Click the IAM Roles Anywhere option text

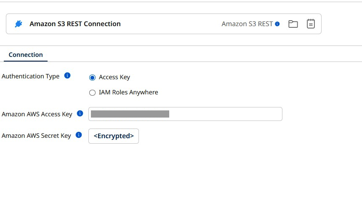pyautogui.click(x=128, y=92)
